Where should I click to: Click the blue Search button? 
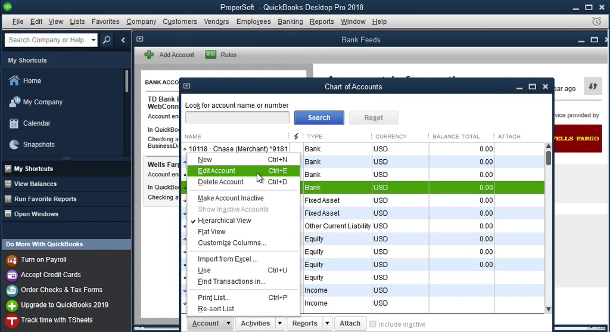pyautogui.click(x=319, y=117)
